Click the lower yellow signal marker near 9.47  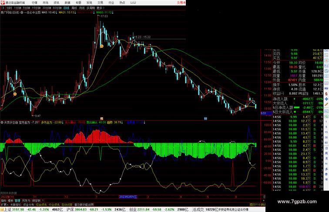click(x=15, y=94)
